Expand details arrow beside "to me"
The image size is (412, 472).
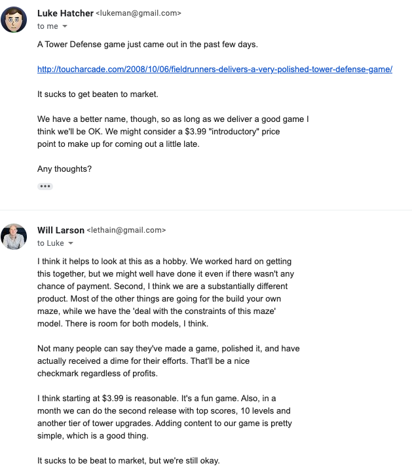[x=65, y=26]
